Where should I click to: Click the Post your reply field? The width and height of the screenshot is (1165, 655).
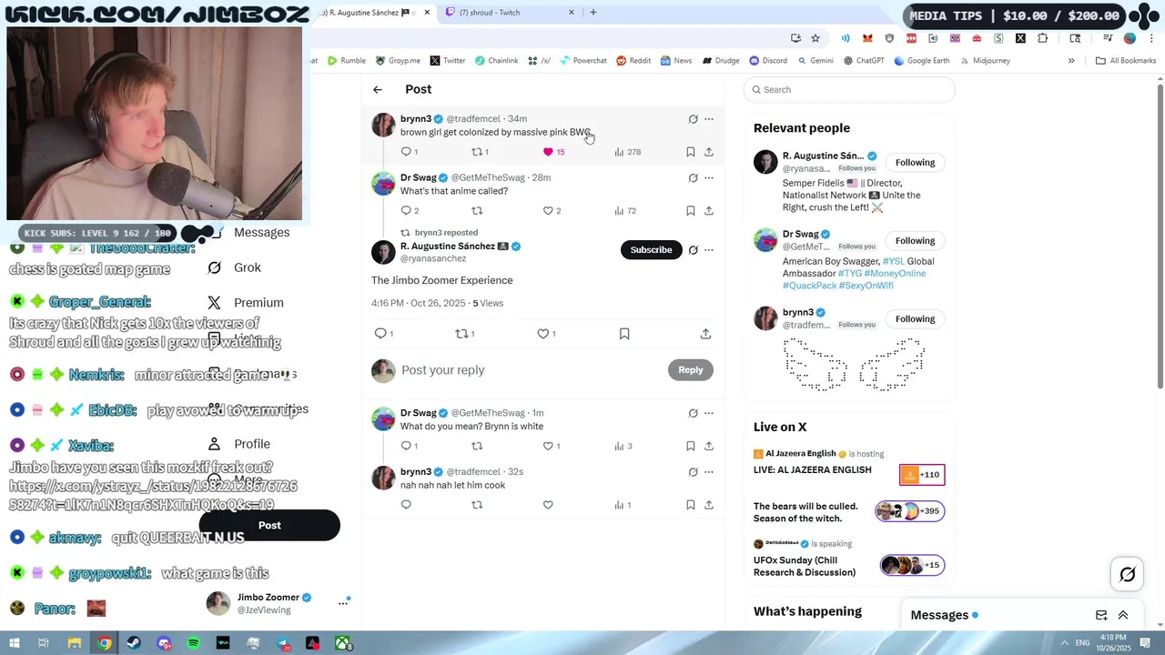coord(528,370)
